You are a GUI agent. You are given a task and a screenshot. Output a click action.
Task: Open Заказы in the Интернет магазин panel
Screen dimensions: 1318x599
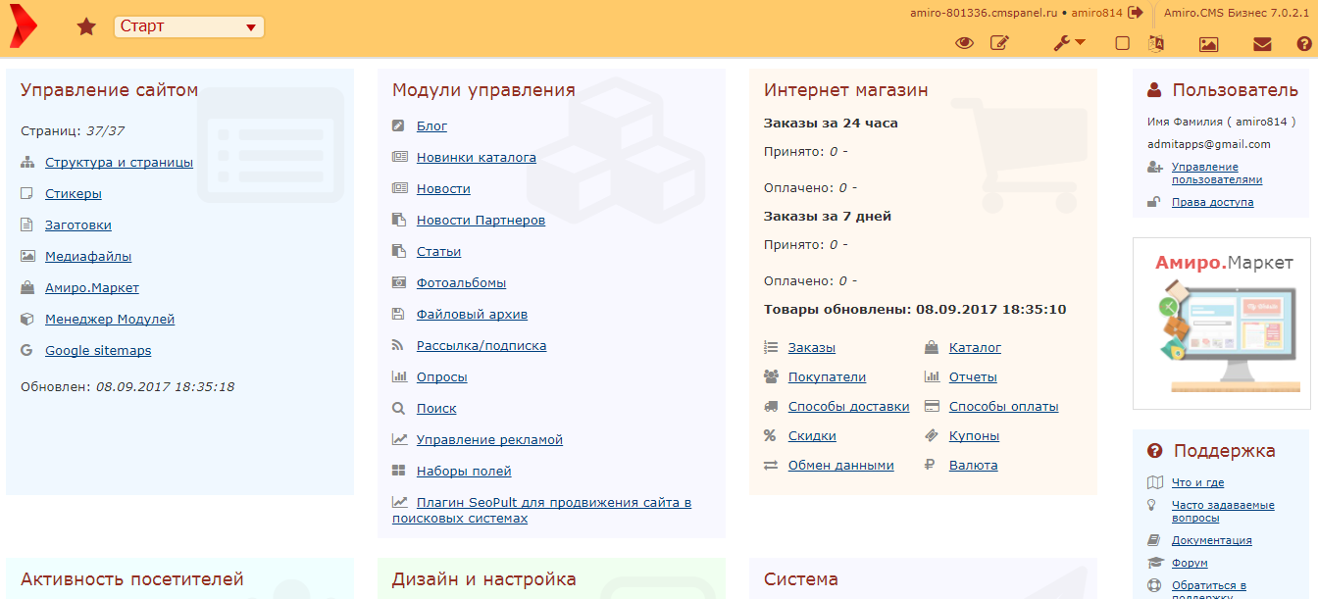click(x=813, y=347)
